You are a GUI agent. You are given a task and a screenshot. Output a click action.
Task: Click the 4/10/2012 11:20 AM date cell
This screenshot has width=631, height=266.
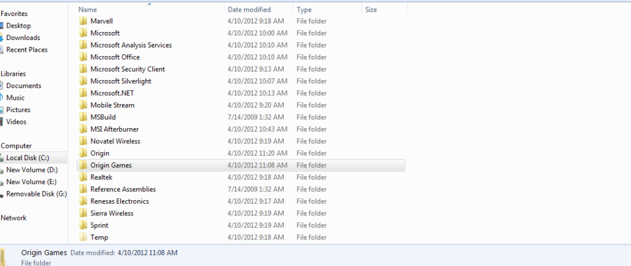tap(258, 153)
